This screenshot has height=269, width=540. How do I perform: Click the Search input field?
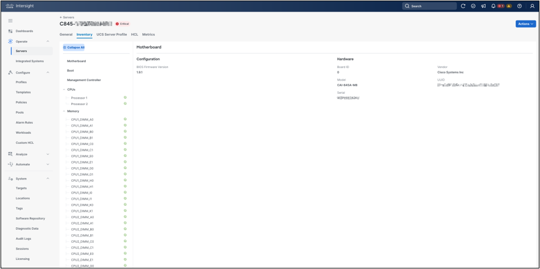click(x=430, y=6)
